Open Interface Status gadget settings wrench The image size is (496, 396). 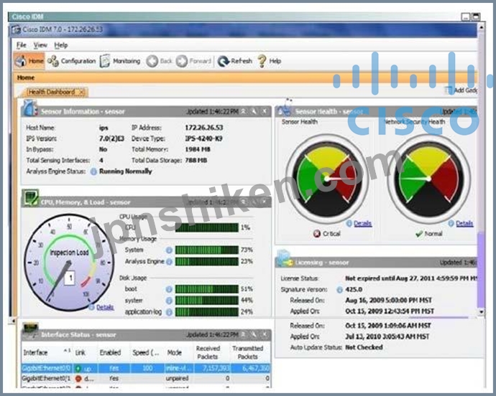pos(254,334)
